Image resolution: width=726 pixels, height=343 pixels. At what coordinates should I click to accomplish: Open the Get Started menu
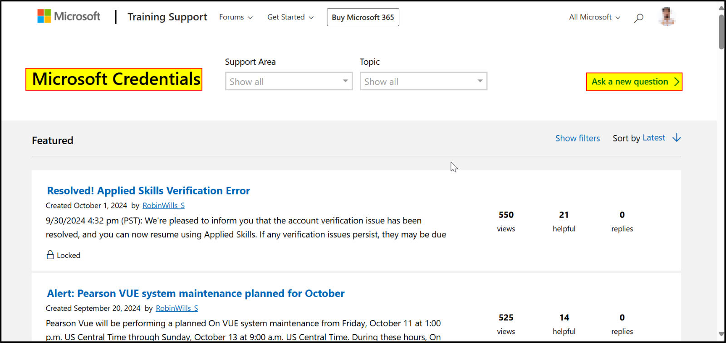[x=289, y=17]
